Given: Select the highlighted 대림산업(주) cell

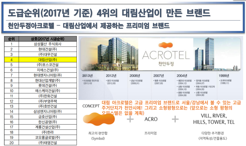Looking at the screenshot, I should point(48,59).
